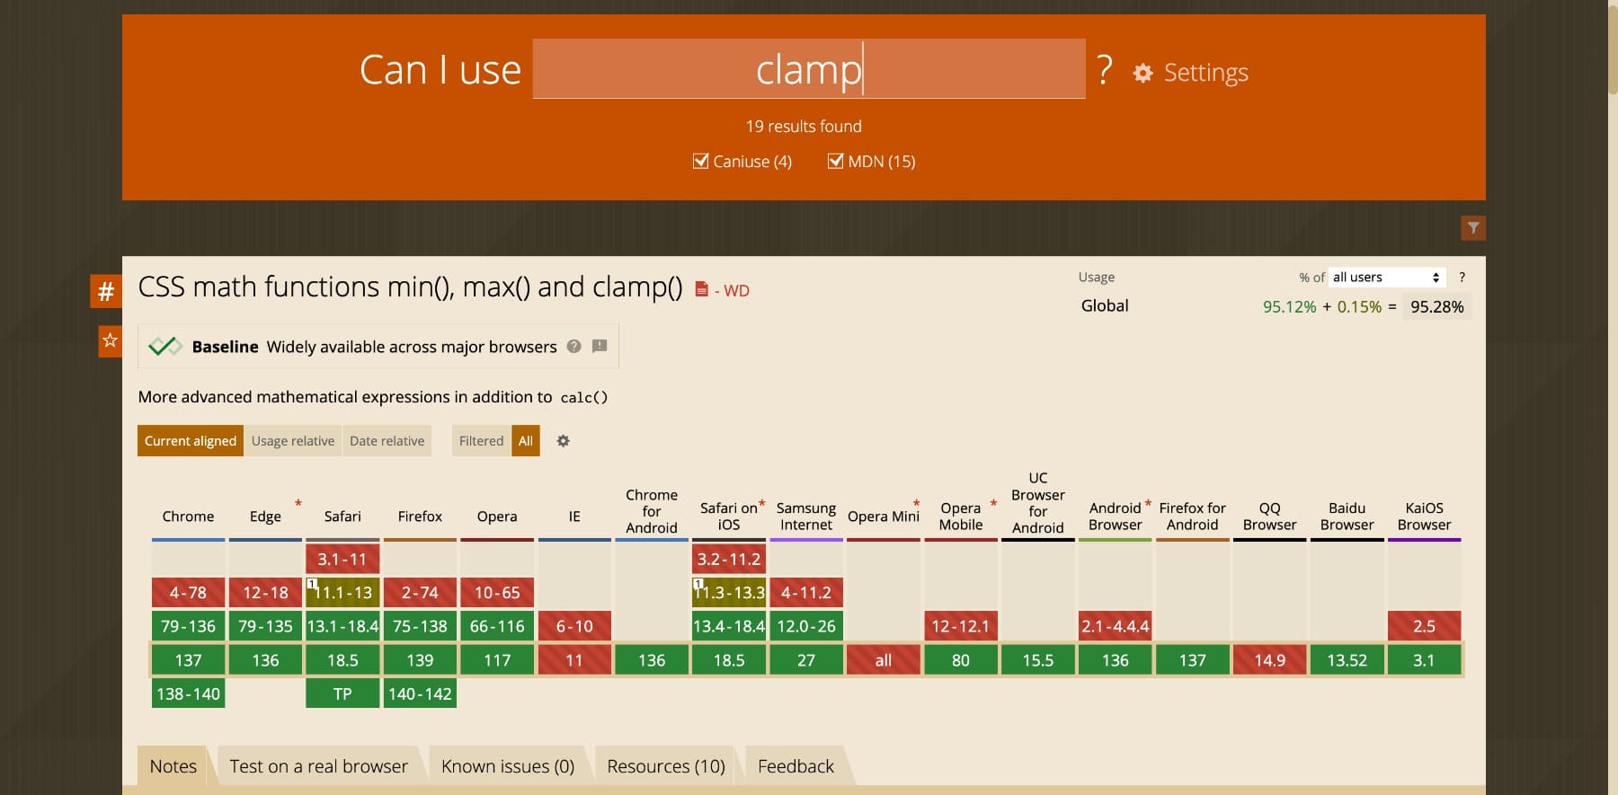Click Firefox 140-142 cell

(420, 693)
